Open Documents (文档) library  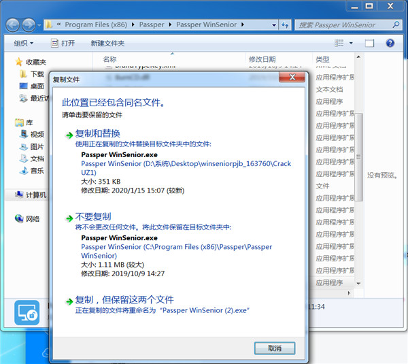click(32, 159)
